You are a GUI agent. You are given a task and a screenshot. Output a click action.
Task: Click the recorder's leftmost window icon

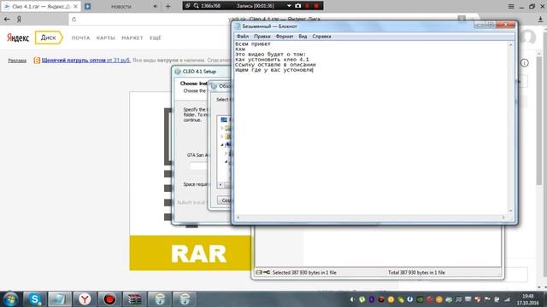pyautogui.click(x=188, y=6)
